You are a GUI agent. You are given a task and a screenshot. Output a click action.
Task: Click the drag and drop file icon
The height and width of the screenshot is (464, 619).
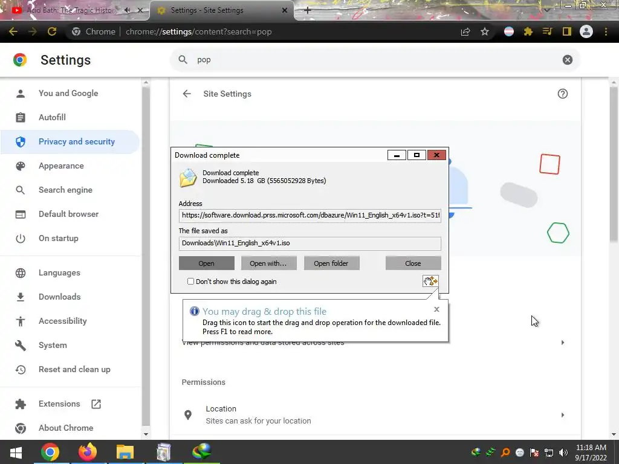[430, 281]
